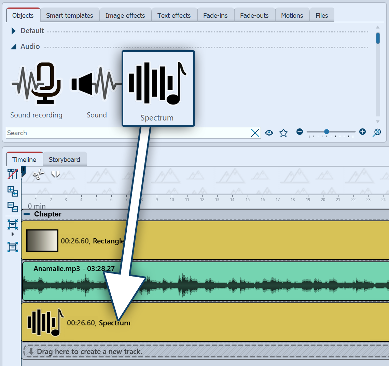Toggle the crossed-out grid snapping icon

[x=13, y=174]
